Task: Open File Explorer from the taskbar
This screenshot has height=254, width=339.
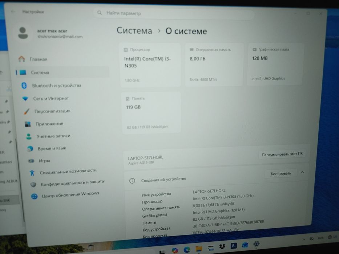Action: click(199, 249)
